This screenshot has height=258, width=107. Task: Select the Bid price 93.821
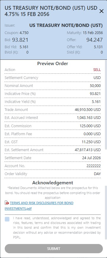click(x=20, y=40)
